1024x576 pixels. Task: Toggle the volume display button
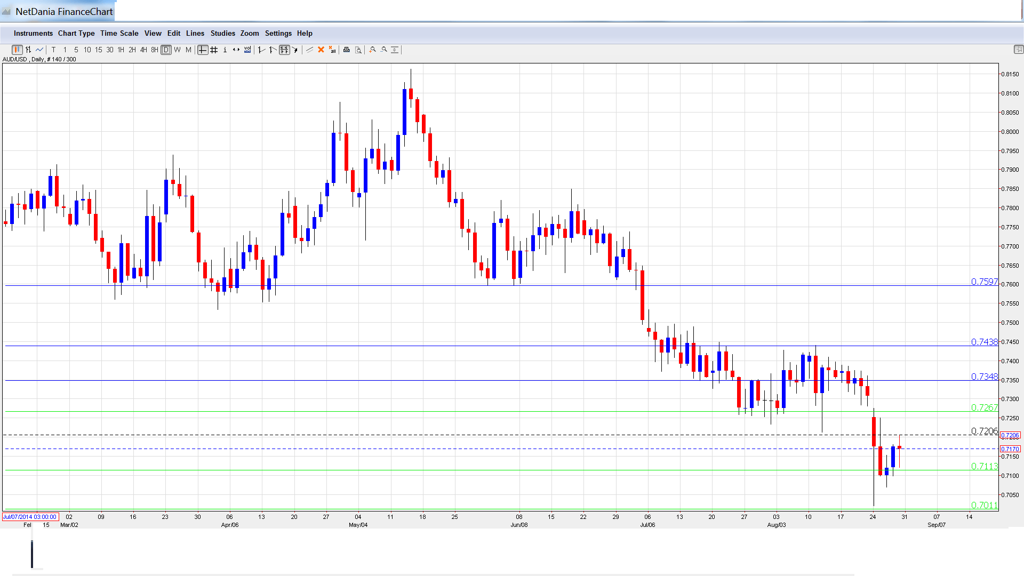pos(247,50)
